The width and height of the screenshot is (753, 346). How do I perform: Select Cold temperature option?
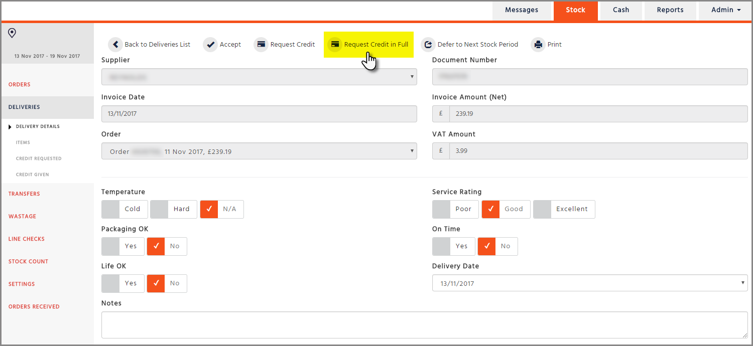(124, 209)
